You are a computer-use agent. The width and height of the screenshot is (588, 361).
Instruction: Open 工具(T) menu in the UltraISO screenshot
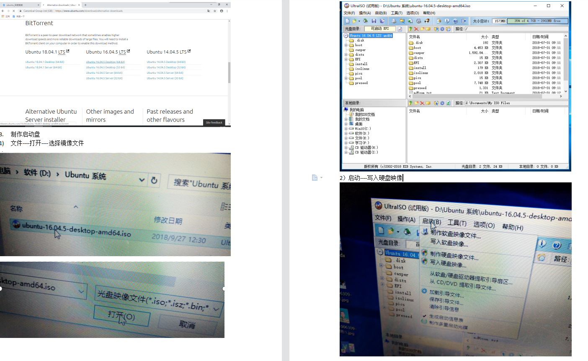pyautogui.click(x=397, y=13)
